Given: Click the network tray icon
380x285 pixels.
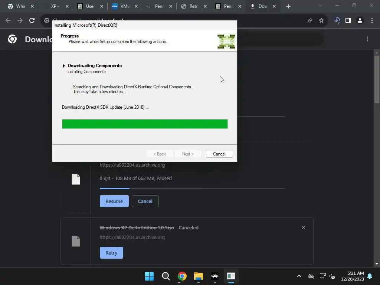Looking at the screenshot, I should [322, 276].
